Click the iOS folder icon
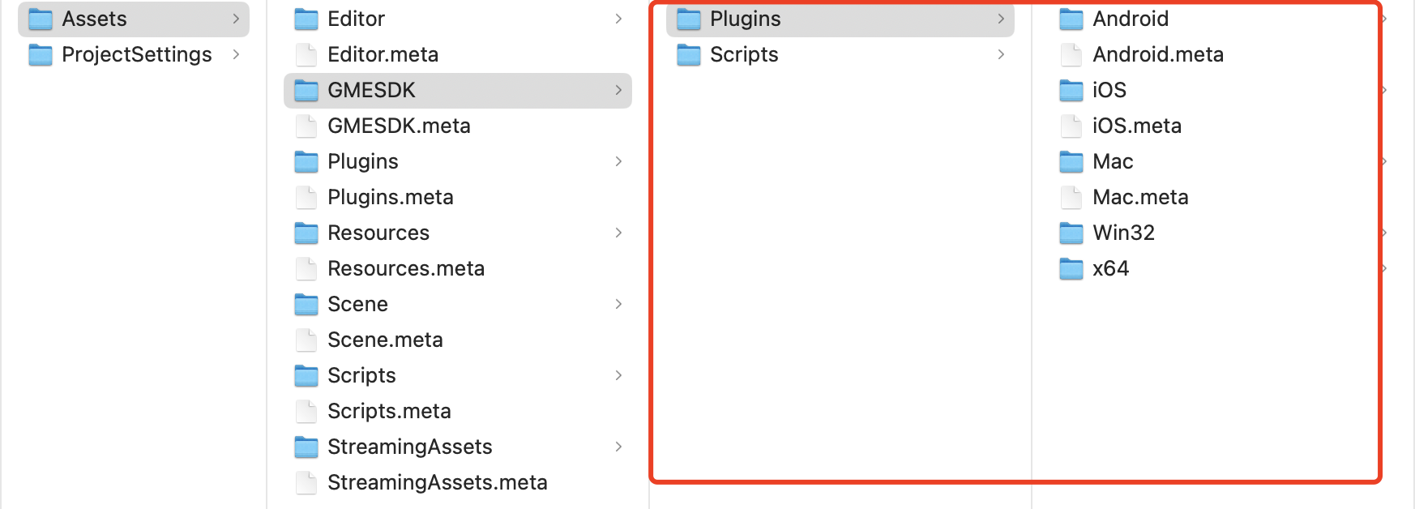The width and height of the screenshot is (1415, 509). pos(1071,90)
